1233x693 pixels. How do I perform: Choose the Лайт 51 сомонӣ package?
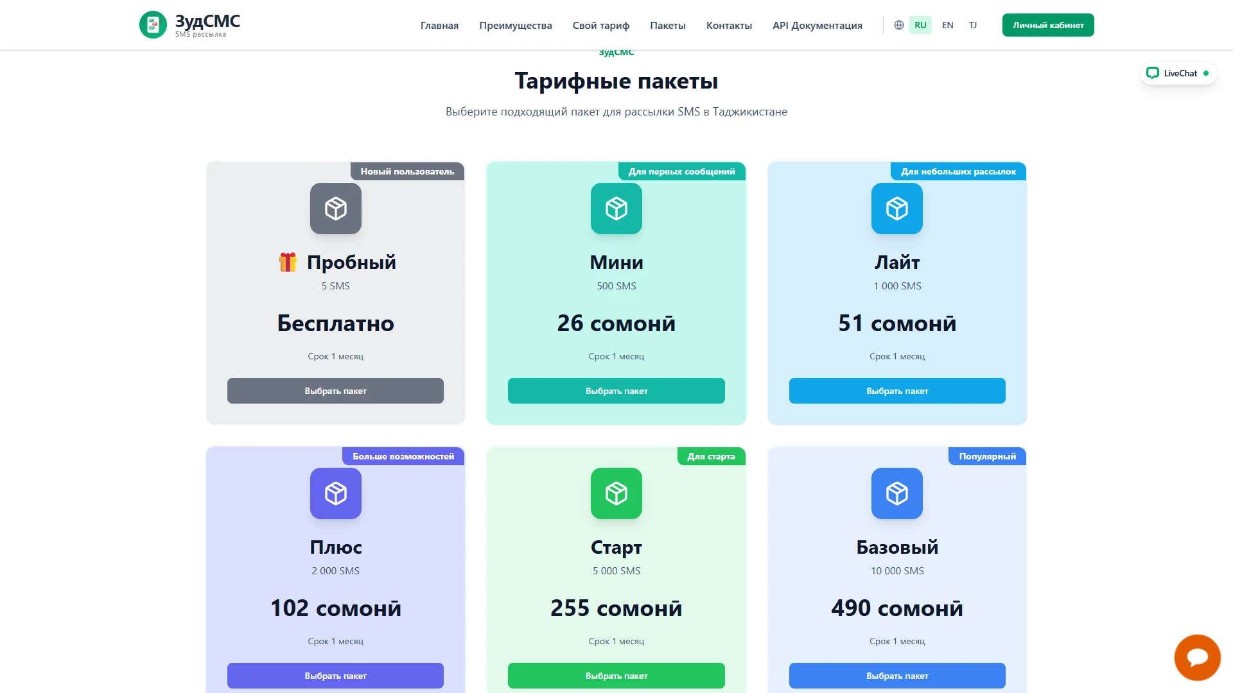(897, 391)
